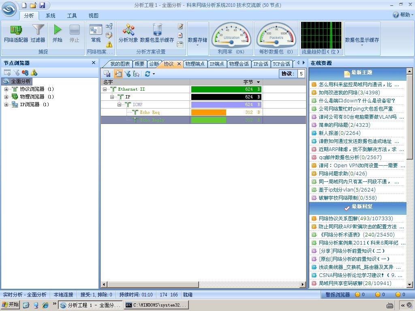Toggle the highlighted chart icon in protocol toolbar
Screen dimensions: 415x311
[118, 74]
